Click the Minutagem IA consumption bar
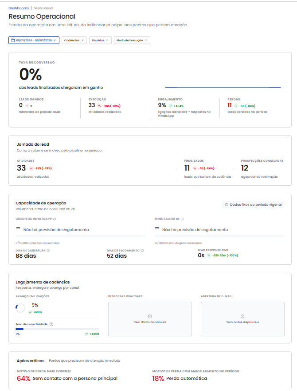 219,236
